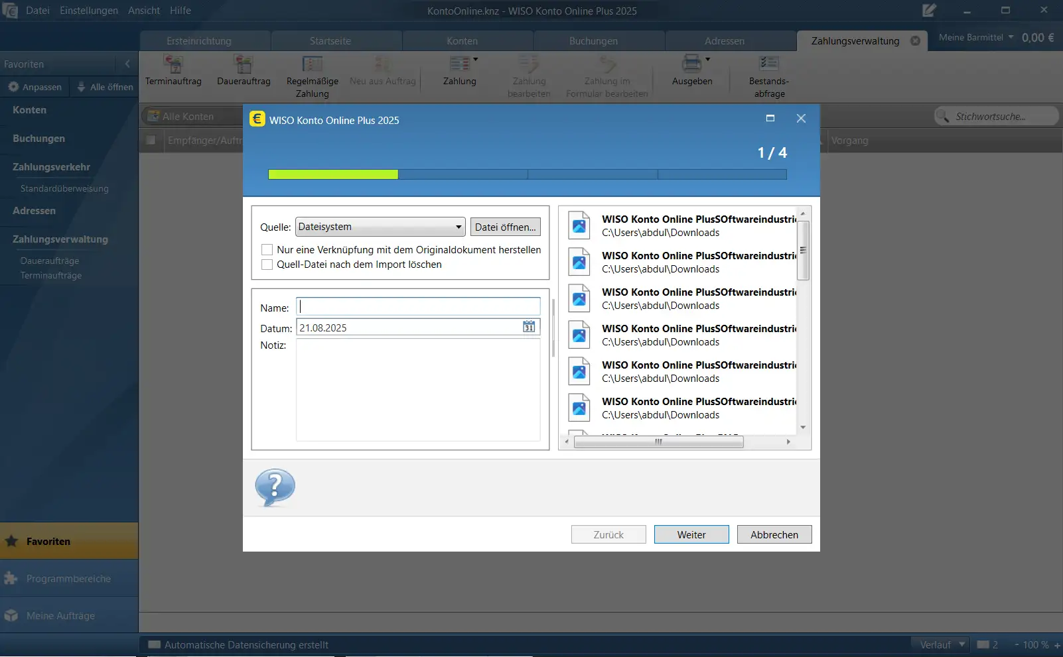Click the Bestandsabfrage toolbar icon
1063x657 pixels.
(x=768, y=64)
